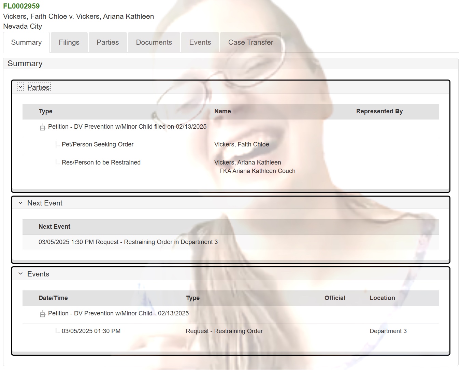Screen dimensions: 460x370
Task: Collapse the Parties section chevron
Action: (20, 87)
